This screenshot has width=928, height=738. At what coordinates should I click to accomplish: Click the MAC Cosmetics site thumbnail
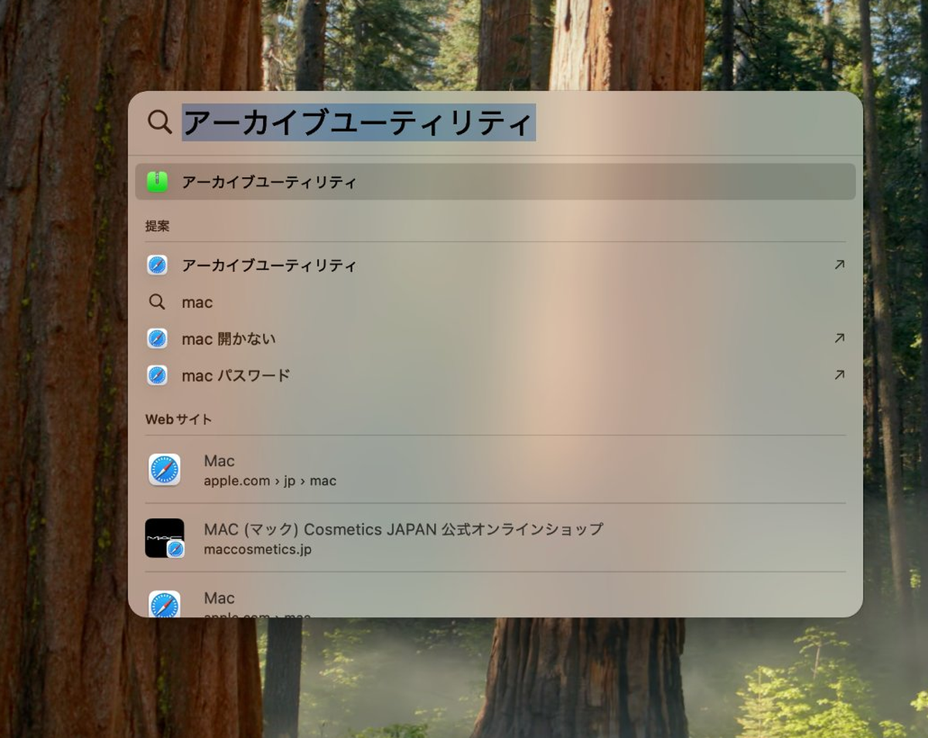tap(164, 538)
